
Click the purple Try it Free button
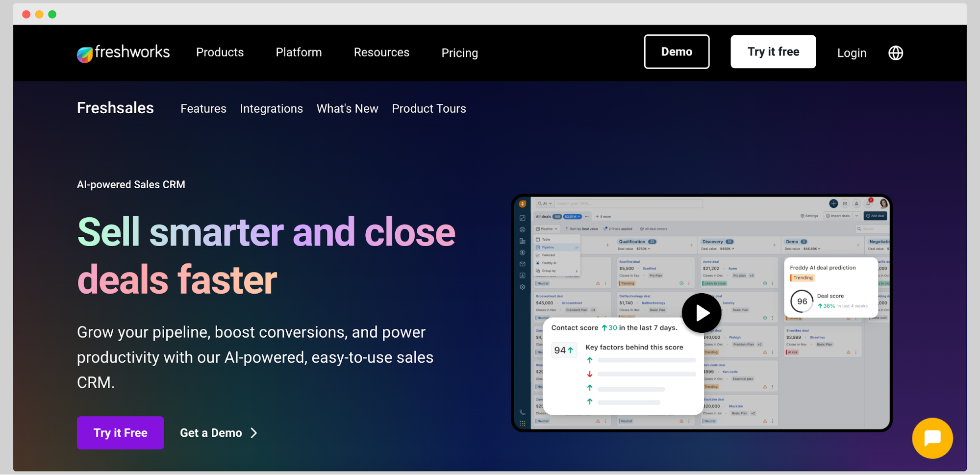click(x=121, y=433)
